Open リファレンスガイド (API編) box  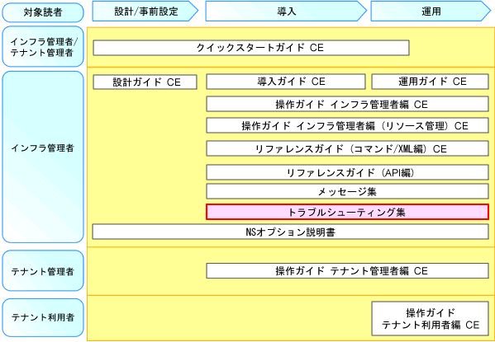point(348,172)
